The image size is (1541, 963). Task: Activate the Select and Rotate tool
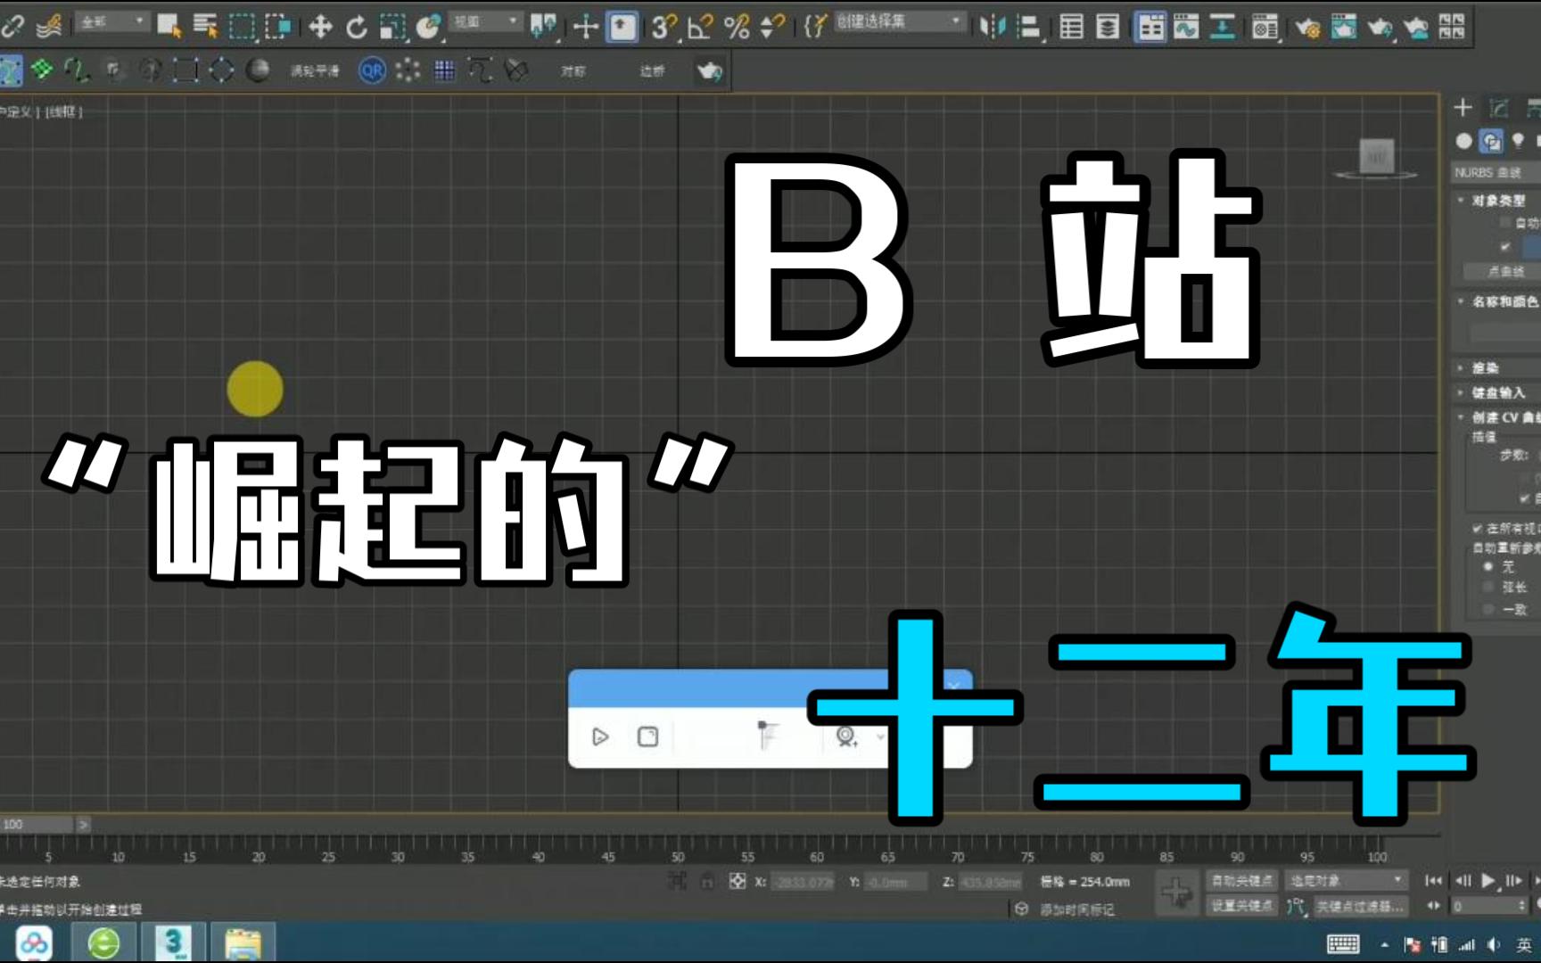click(356, 27)
